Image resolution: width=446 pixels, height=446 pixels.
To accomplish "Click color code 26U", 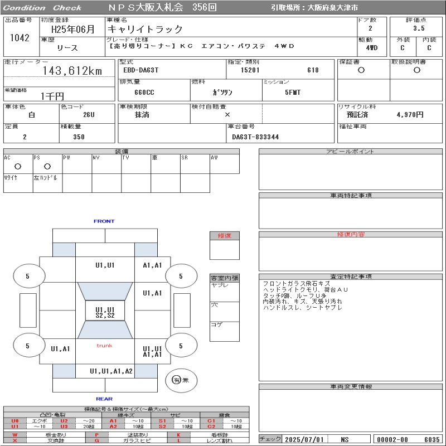I will (x=89, y=115).
